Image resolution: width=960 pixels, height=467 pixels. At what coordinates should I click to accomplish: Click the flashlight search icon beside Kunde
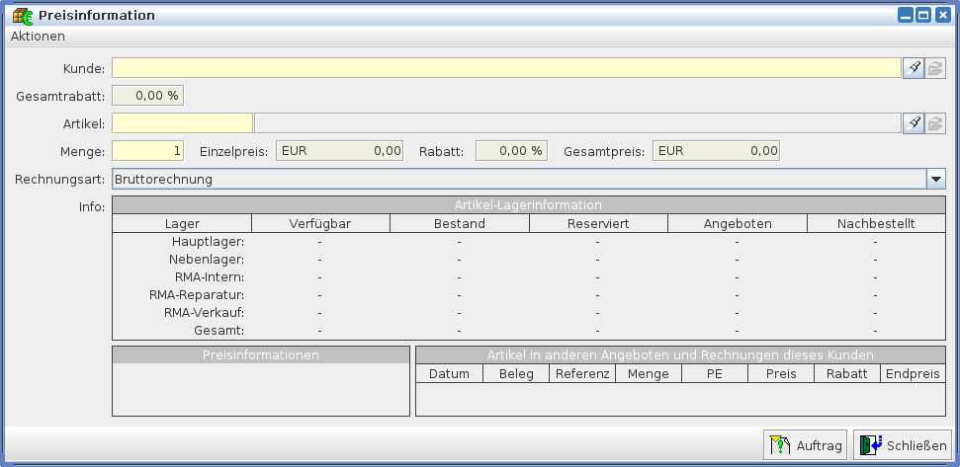[x=914, y=68]
